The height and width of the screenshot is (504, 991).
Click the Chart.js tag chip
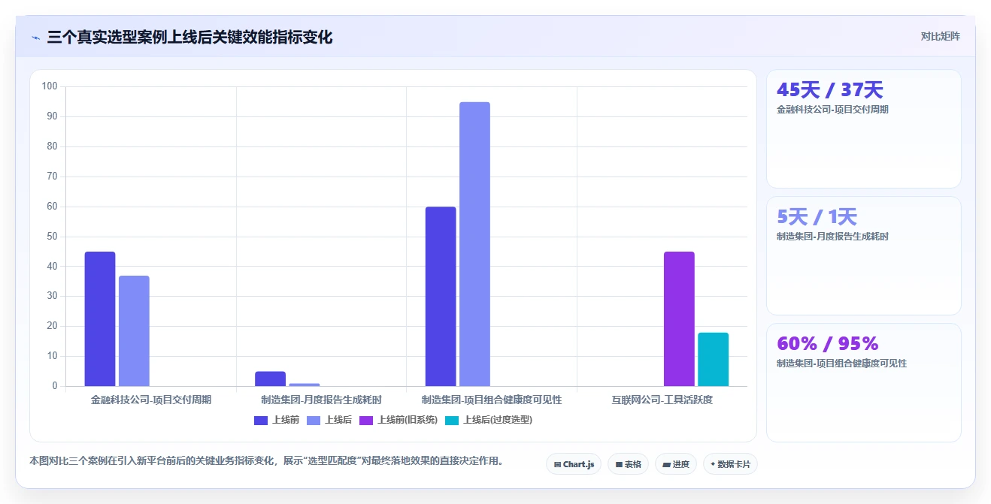[x=574, y=464]
